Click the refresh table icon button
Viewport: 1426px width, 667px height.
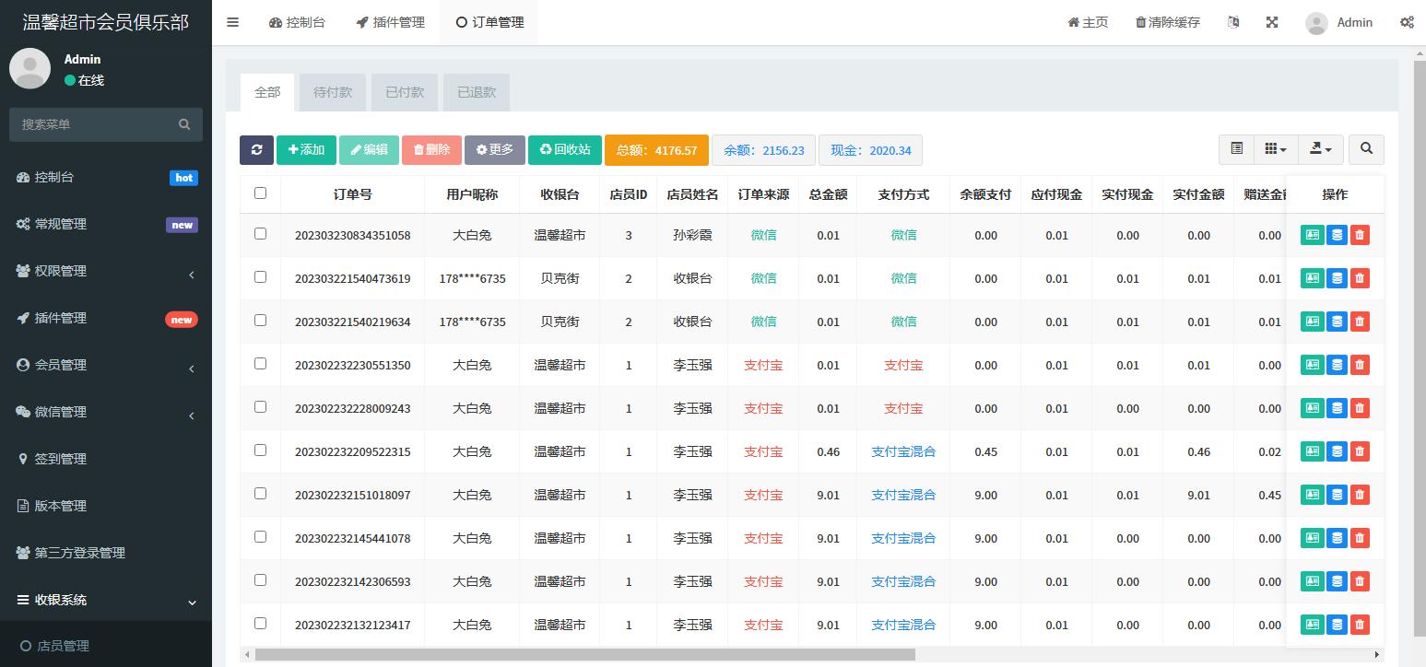[x=256, y=150]
